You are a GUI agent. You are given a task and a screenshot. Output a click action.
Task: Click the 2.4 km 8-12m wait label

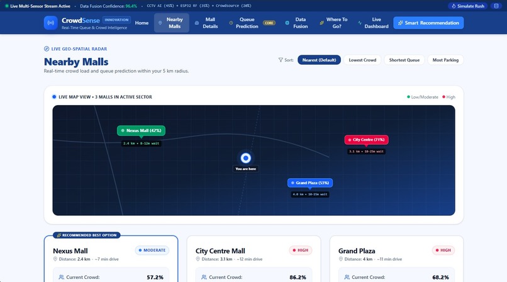141,144
